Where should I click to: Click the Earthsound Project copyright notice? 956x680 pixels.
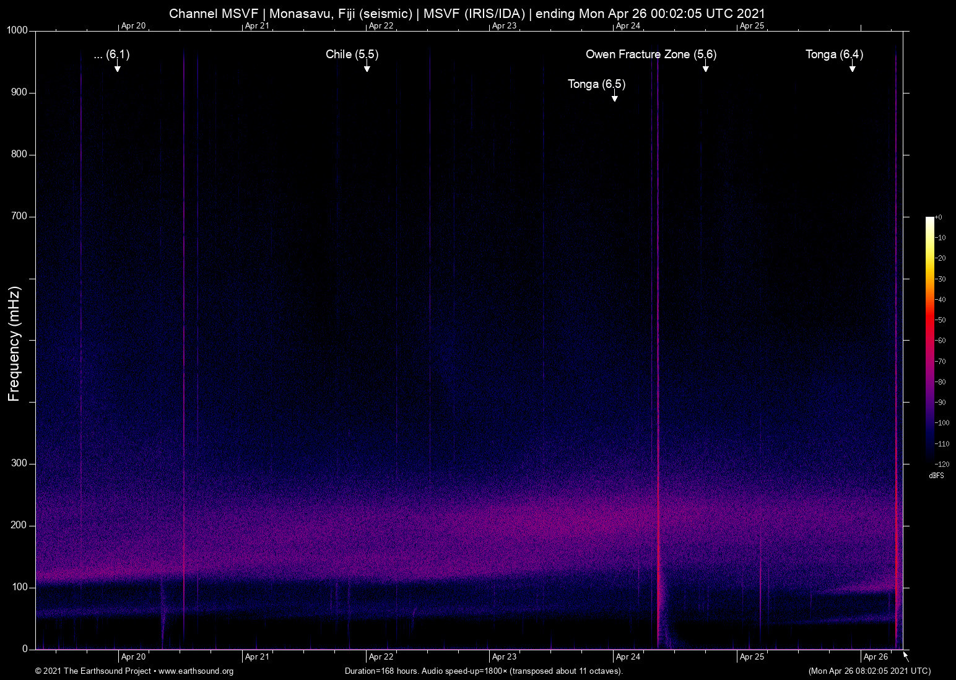click(93, 671)
